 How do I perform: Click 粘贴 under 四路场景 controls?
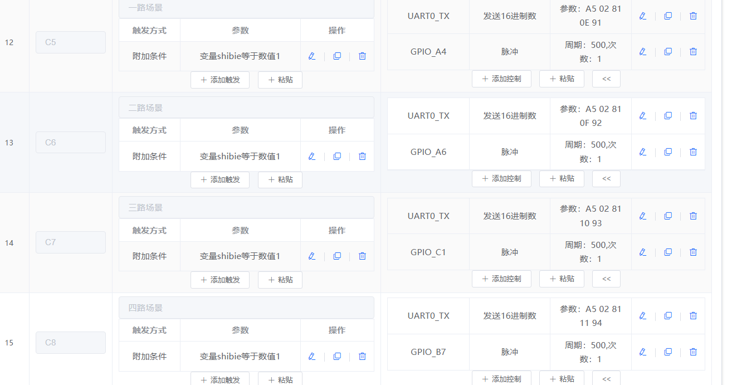click(562, 378)
